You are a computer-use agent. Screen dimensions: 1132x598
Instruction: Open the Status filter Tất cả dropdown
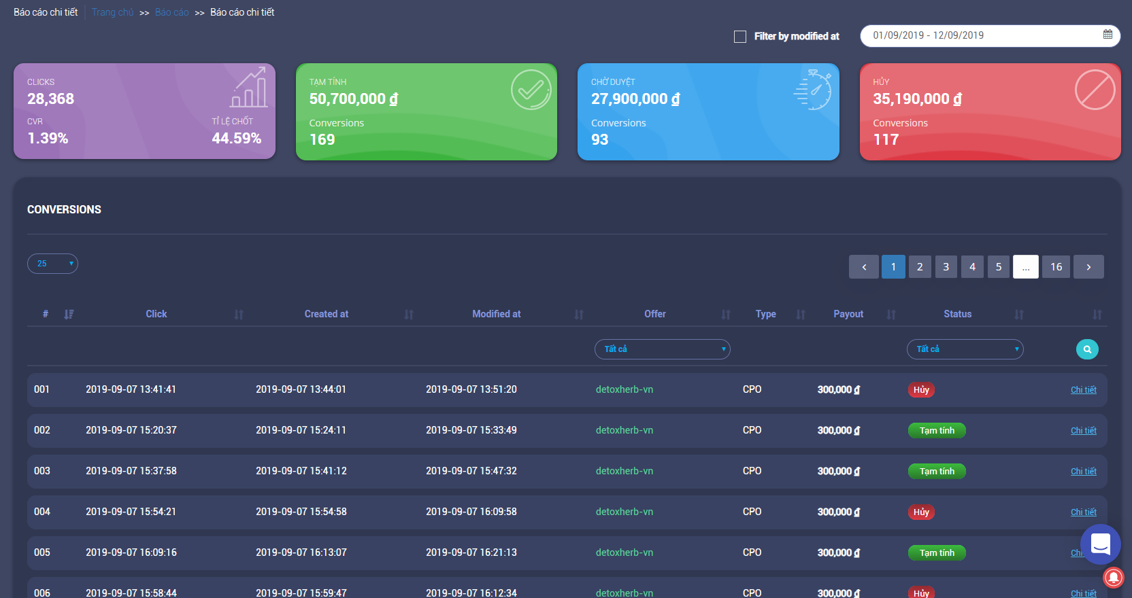(x=965, y=349)
